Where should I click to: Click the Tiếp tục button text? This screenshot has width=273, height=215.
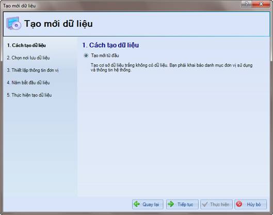pos(185,204)
